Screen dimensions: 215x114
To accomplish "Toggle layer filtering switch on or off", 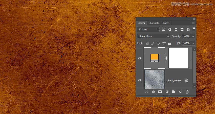I will [194, 29].
